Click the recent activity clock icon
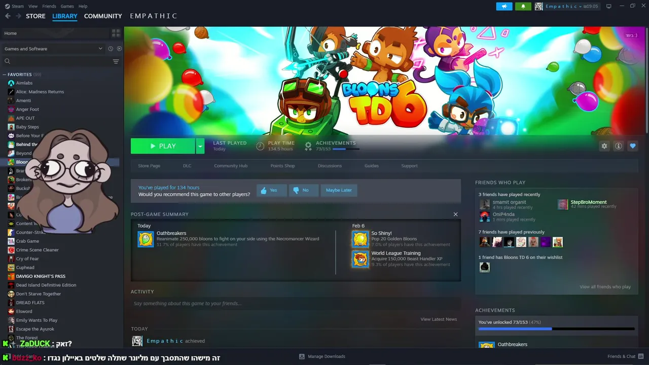 click(111, 49)
